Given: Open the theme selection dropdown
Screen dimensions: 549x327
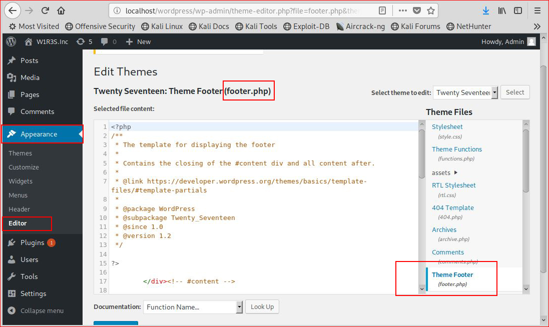Looking at the screenshot, I should click(x=465, y=92).
